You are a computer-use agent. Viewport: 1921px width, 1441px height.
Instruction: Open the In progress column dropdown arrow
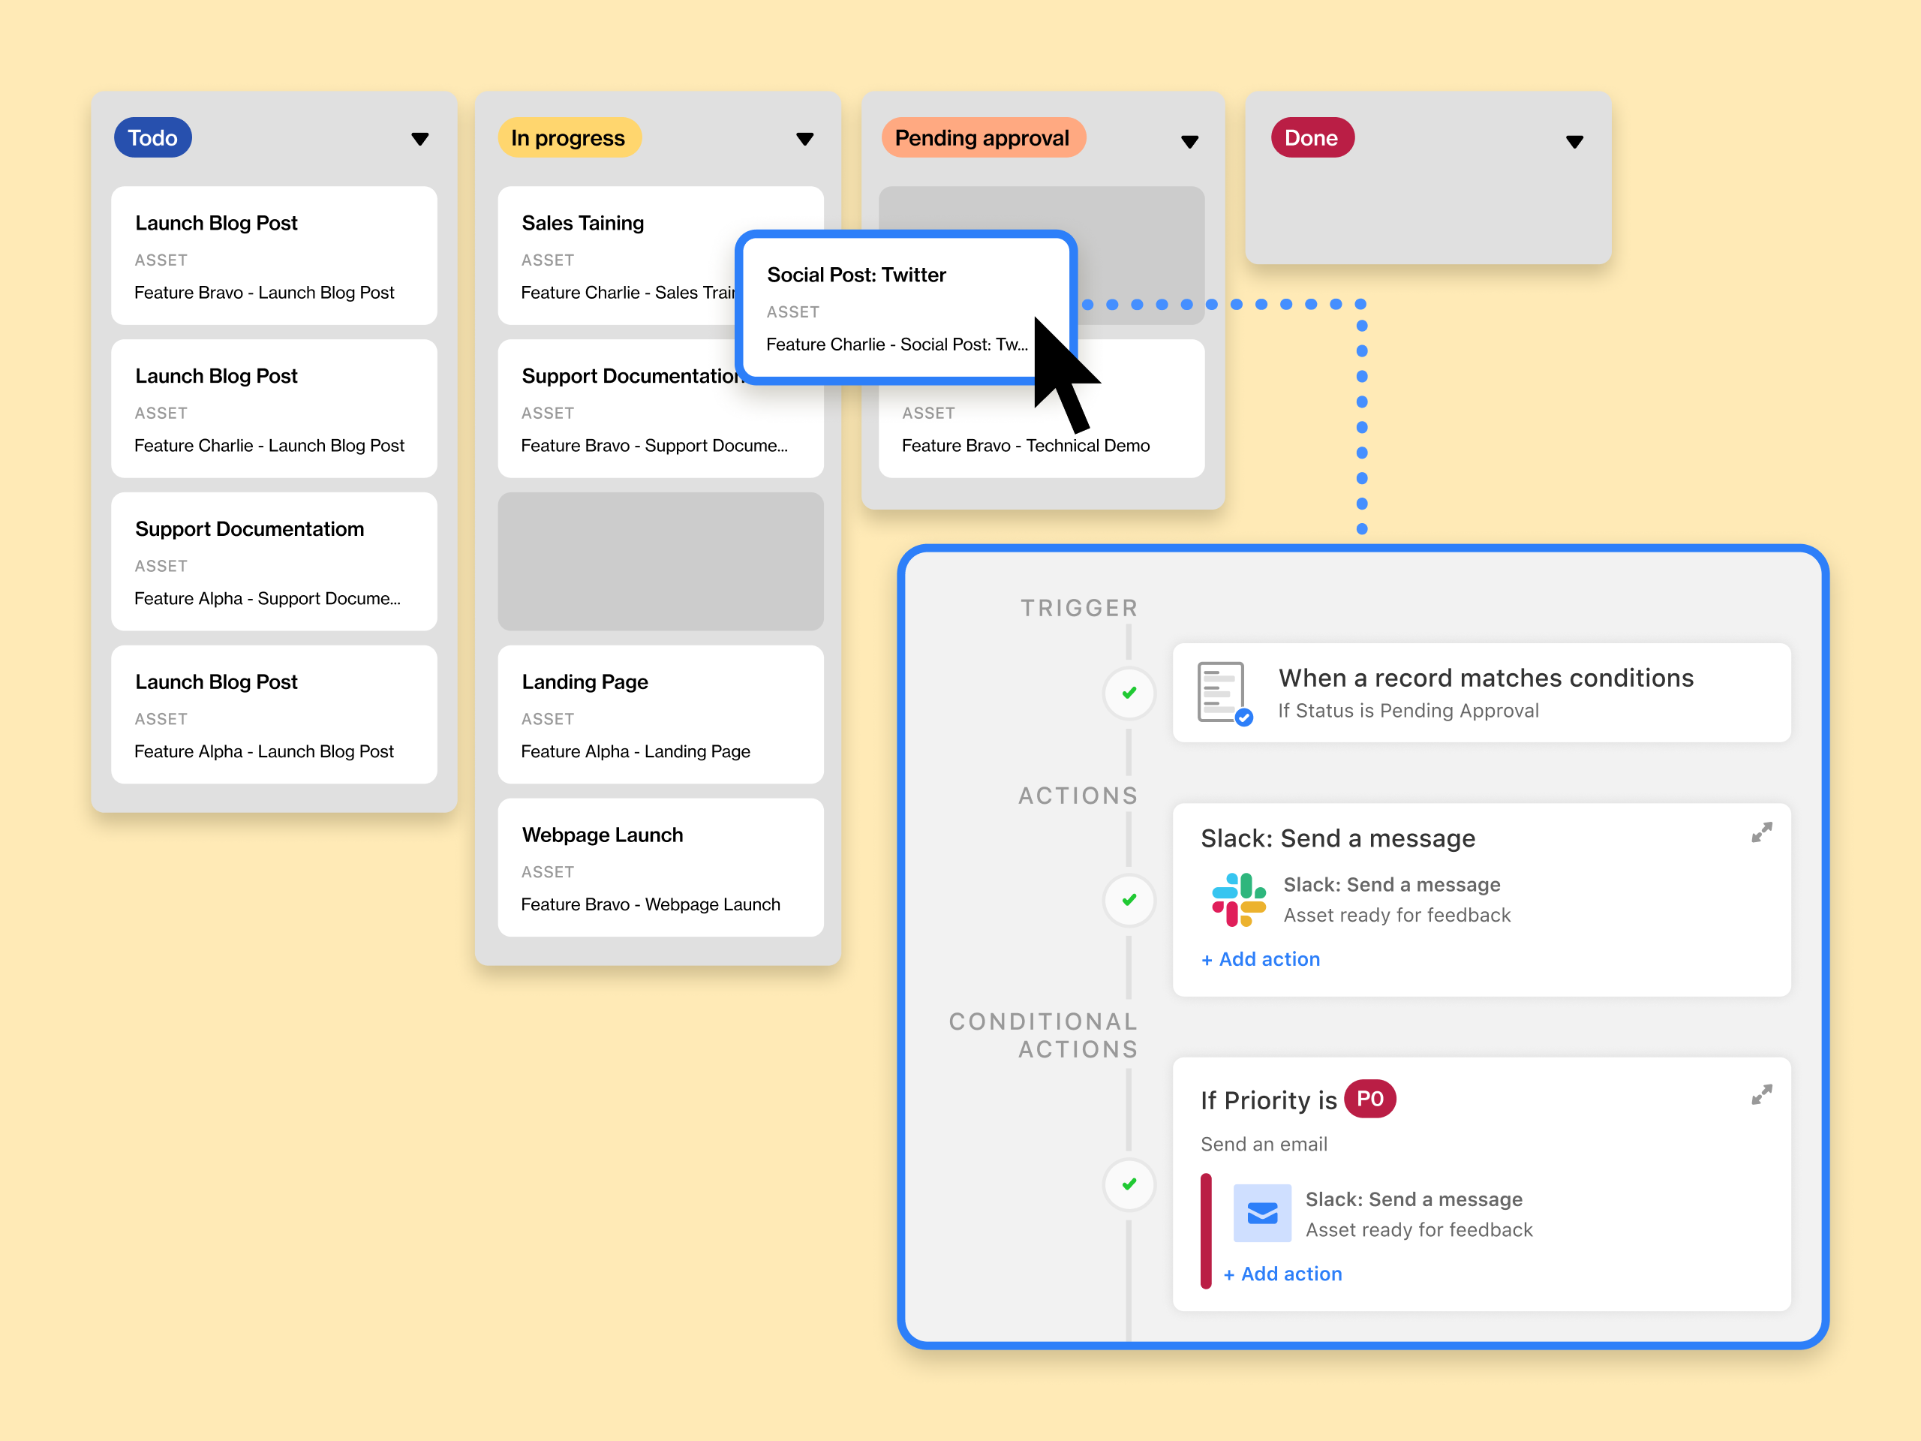(805, 139)
